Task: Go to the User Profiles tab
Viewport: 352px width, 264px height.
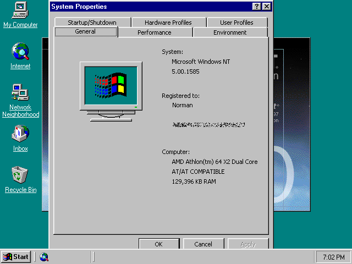Action: [x=237, y=23]
